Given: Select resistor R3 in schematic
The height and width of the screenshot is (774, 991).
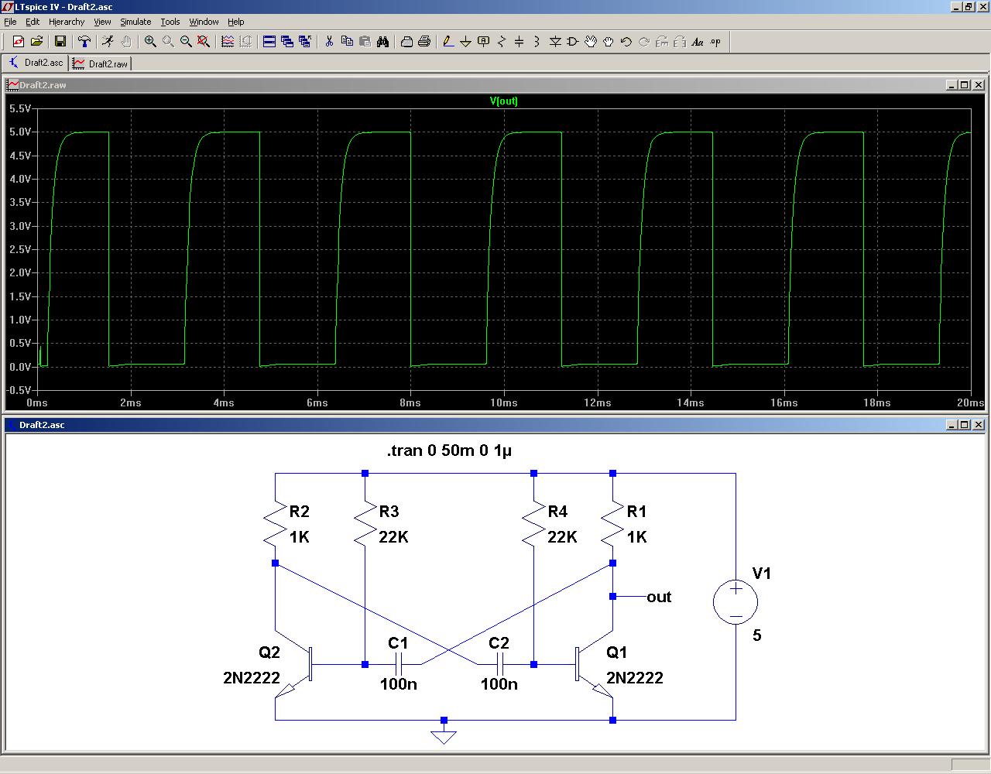Looking at the screenshot, I should coord(365,524).
